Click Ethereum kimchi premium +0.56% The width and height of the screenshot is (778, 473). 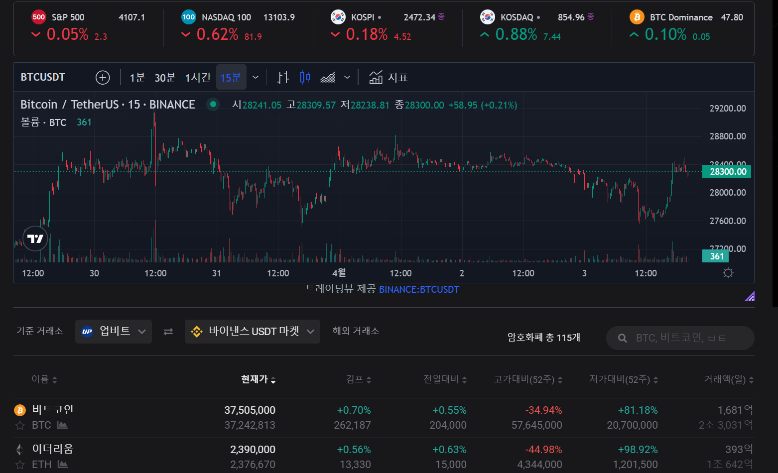(354, 450)
